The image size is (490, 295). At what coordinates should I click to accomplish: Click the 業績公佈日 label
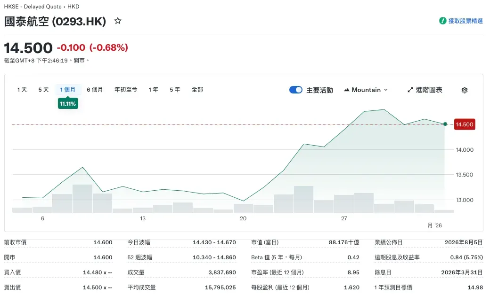tap(388, 242)
